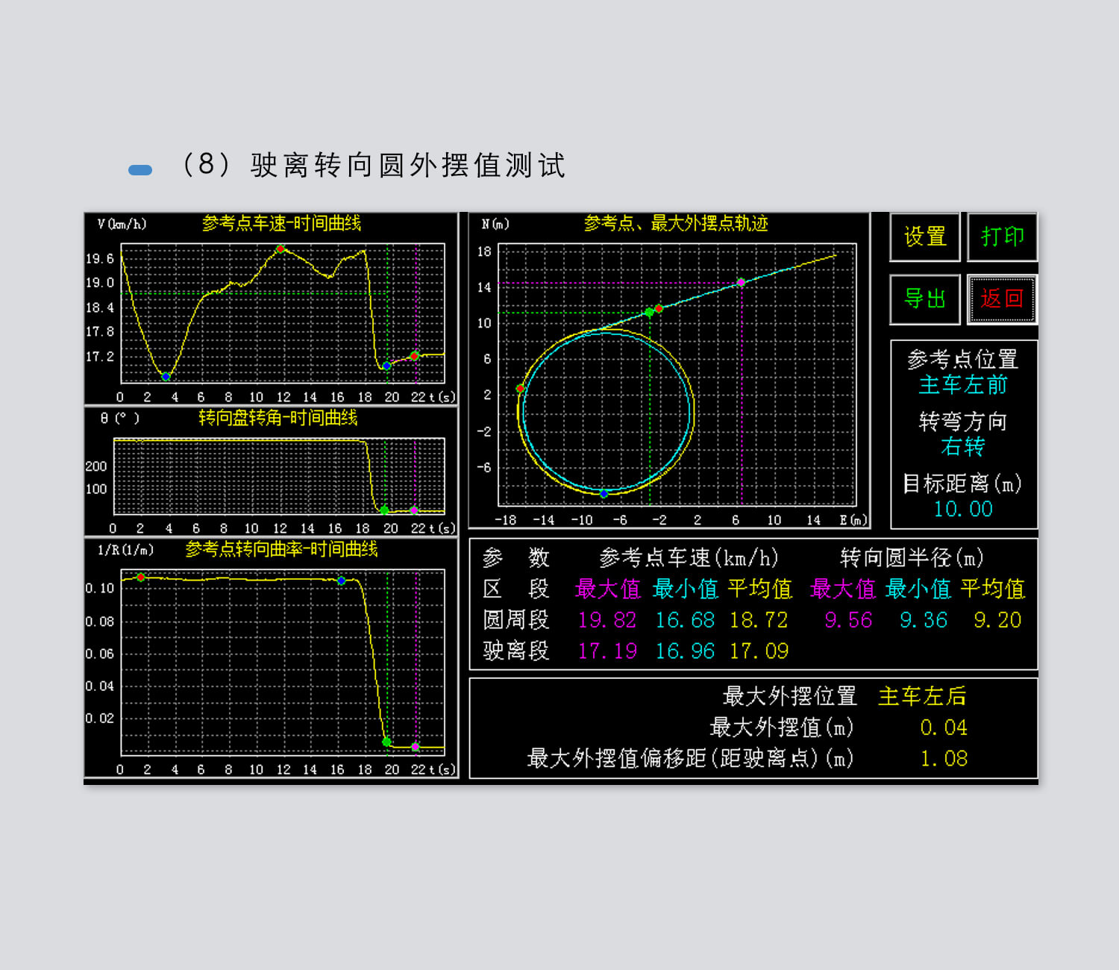Click green marker on steering wheel angle curve
This screenshot has width=1119, height=970.
[x=384, y=510]
